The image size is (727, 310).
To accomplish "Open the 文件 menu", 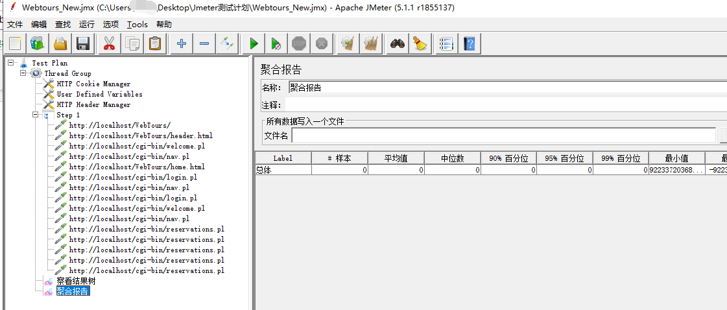I will point(16,25).
